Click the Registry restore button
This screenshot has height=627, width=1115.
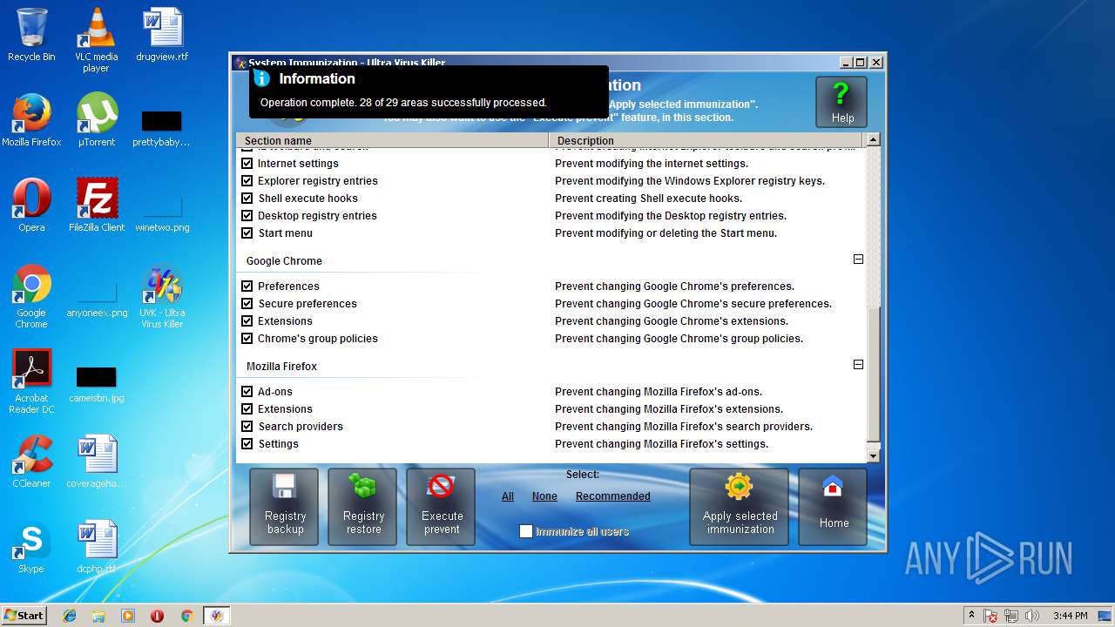point(362,507)
